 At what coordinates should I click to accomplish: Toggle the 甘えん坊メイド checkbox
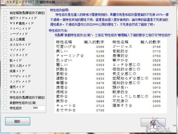click(5, 65)
